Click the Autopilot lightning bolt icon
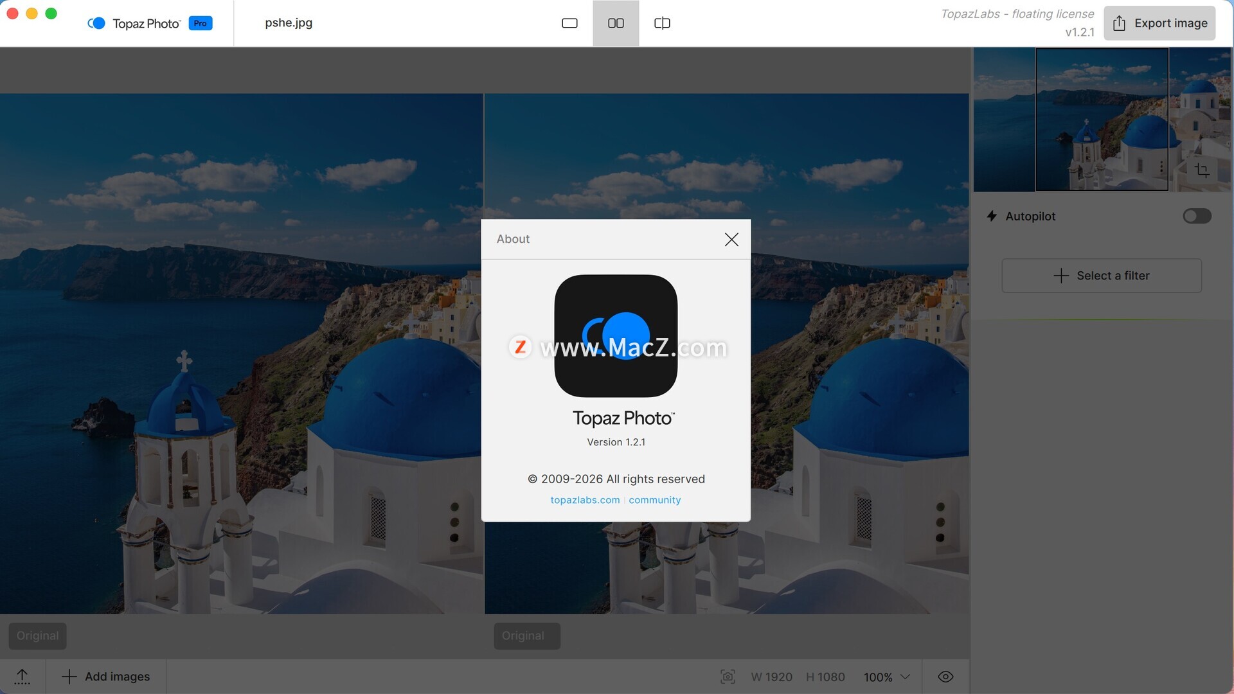The height and width of the screenshot is (694, 1234). 992,216
